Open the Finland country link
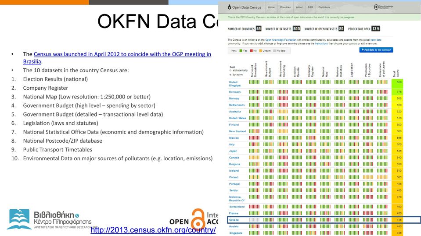The image size is (421, 236). pos(234,124)
